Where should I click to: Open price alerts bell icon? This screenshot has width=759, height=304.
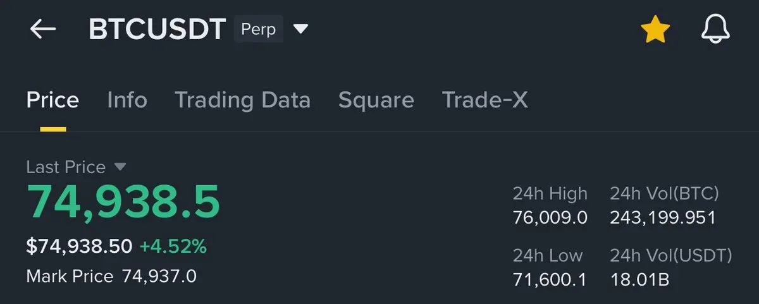point(715,30)
